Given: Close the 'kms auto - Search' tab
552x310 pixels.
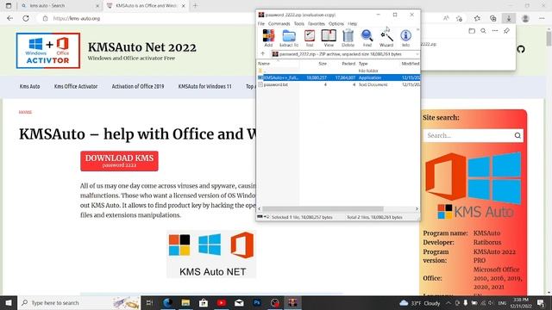Looking at the screenshot, I should (x=97, y=6).
